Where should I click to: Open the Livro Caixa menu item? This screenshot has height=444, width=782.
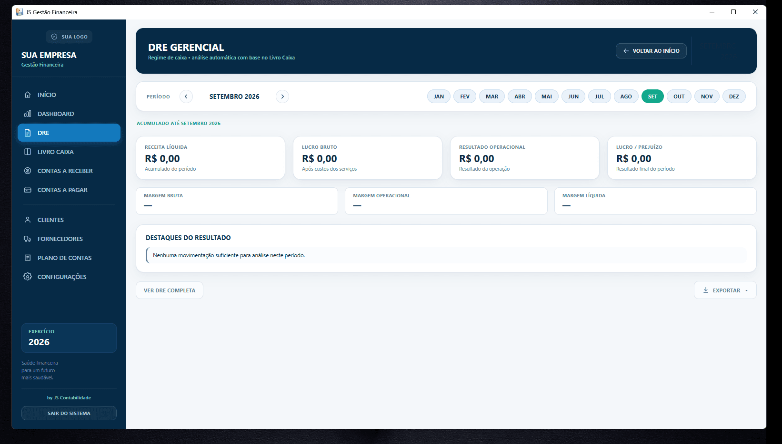tap(69, 152)
